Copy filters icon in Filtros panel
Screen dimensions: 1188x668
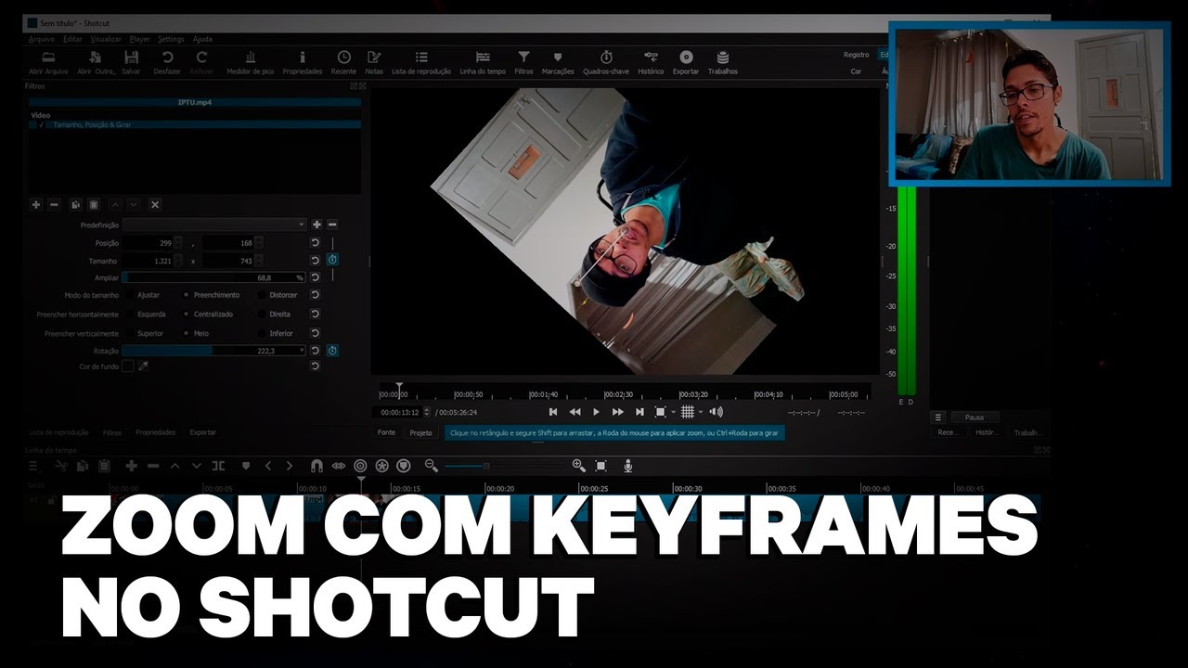[76, 204]
